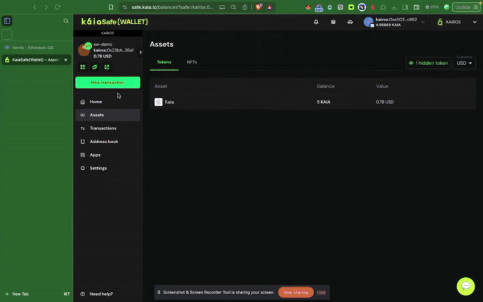483x302 pixels.
Task: Click the zoom magnifier in address bar
Action: point(233,7)
